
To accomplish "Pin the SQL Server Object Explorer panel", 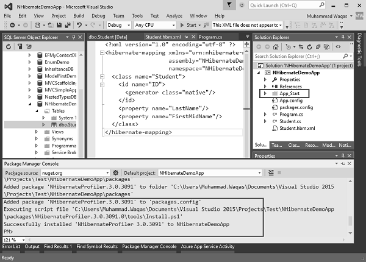I will click(74, 37).
